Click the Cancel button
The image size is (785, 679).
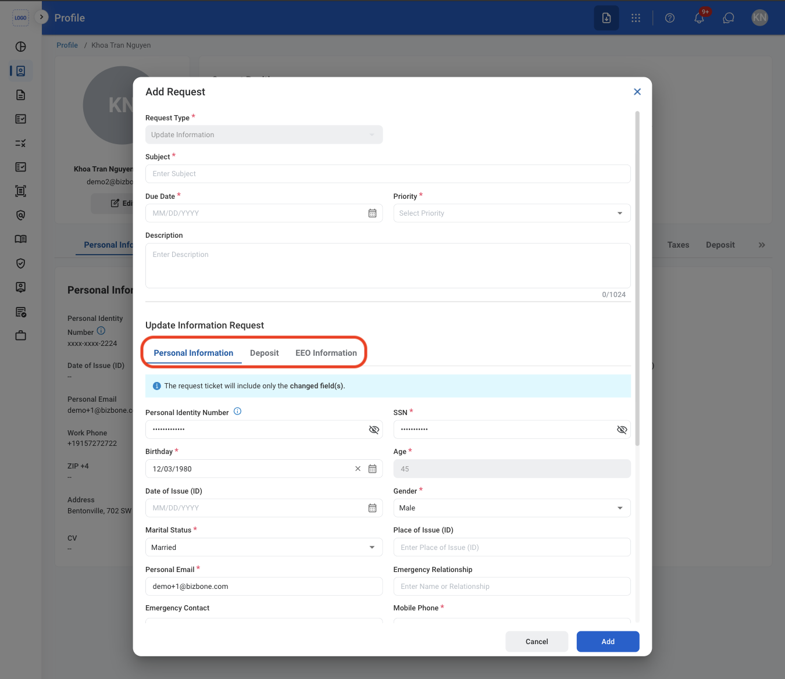click(x=537, y=642)
